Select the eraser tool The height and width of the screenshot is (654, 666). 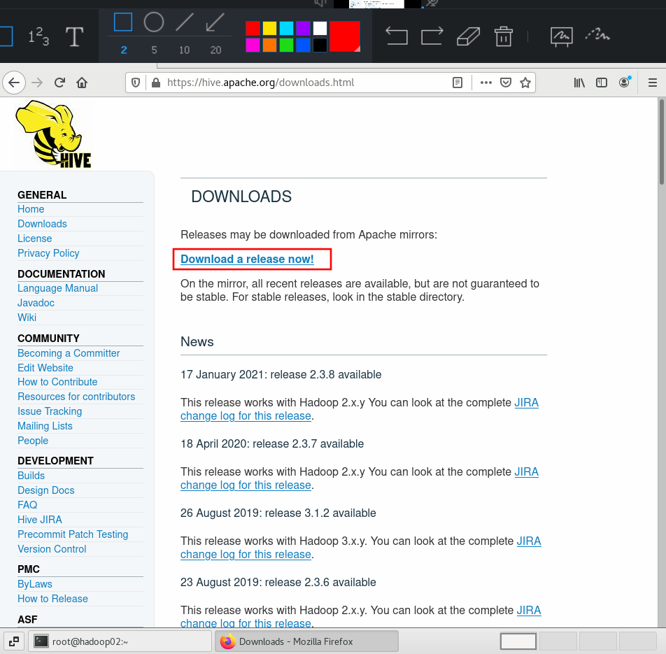[x=469, y=36]
